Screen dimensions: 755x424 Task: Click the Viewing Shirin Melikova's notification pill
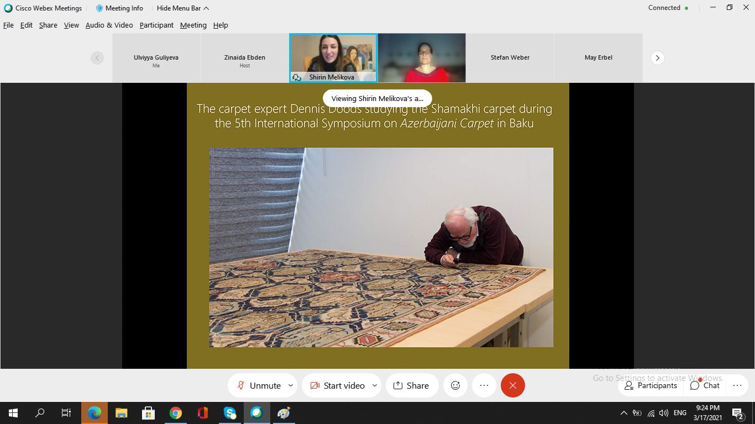click(x=377, y=98)
